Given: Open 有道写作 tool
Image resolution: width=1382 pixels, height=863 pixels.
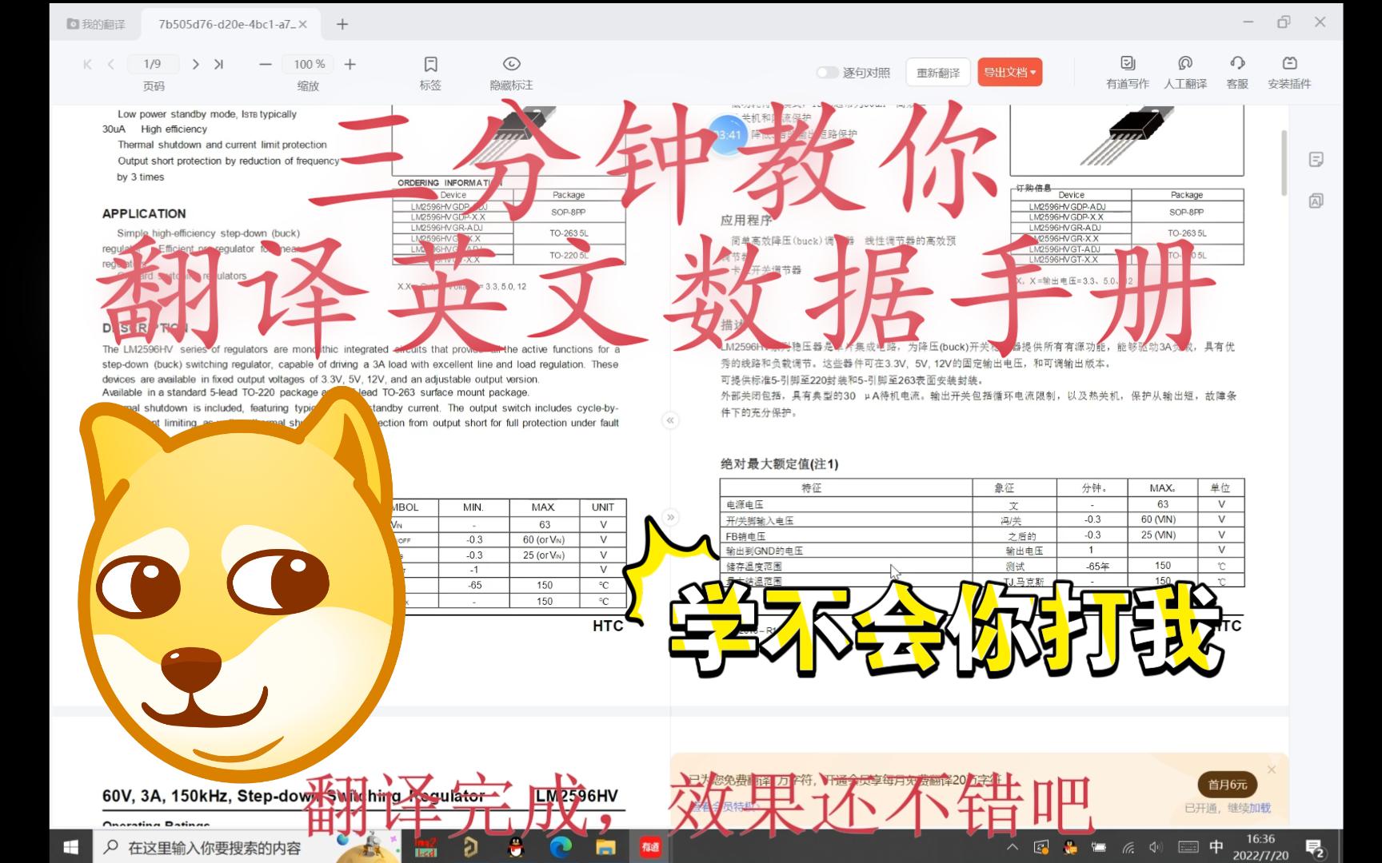Looking at the screenshot, I should (1128, 72).
